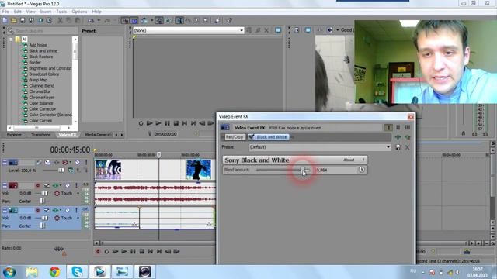Screen dimensions: 497x279
Task: Click the Cut scissors toolbar icon
Action: pyautogui.click(x=60, y=20)
